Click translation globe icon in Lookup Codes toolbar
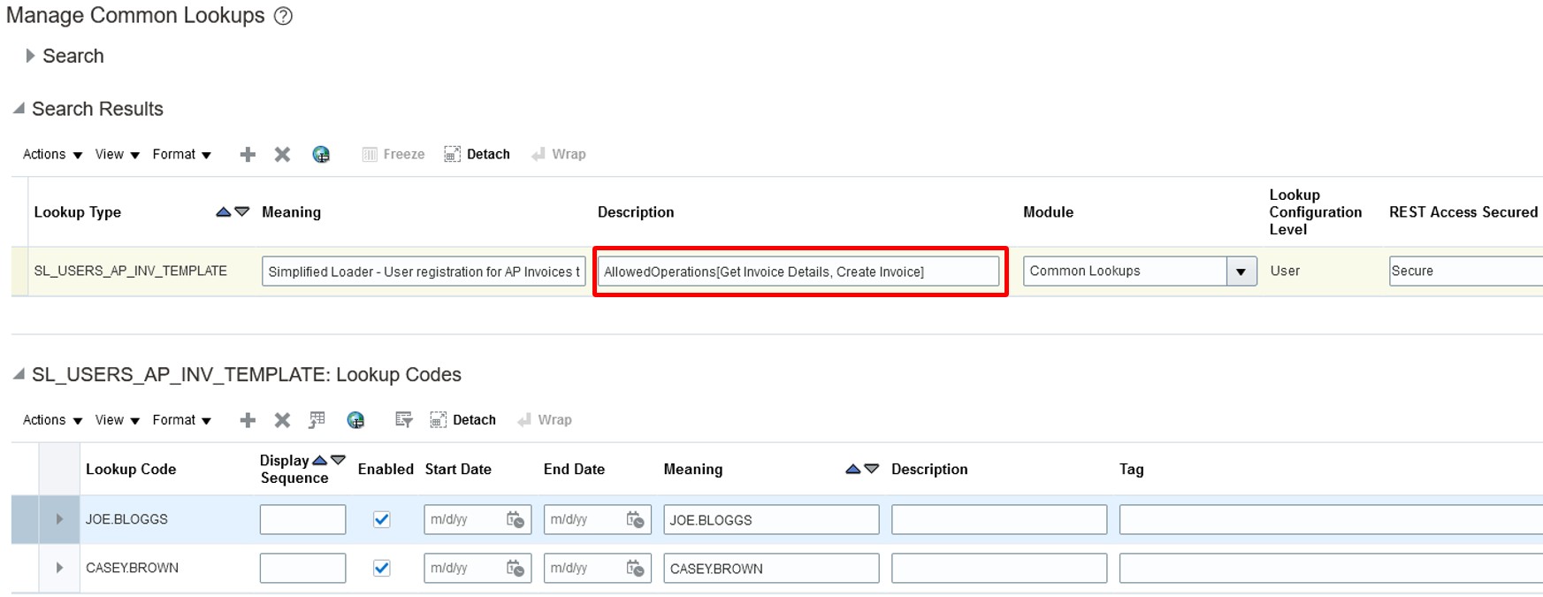Screen dimensions: 1543x597 pyautogui.click(x=355, y=420)
